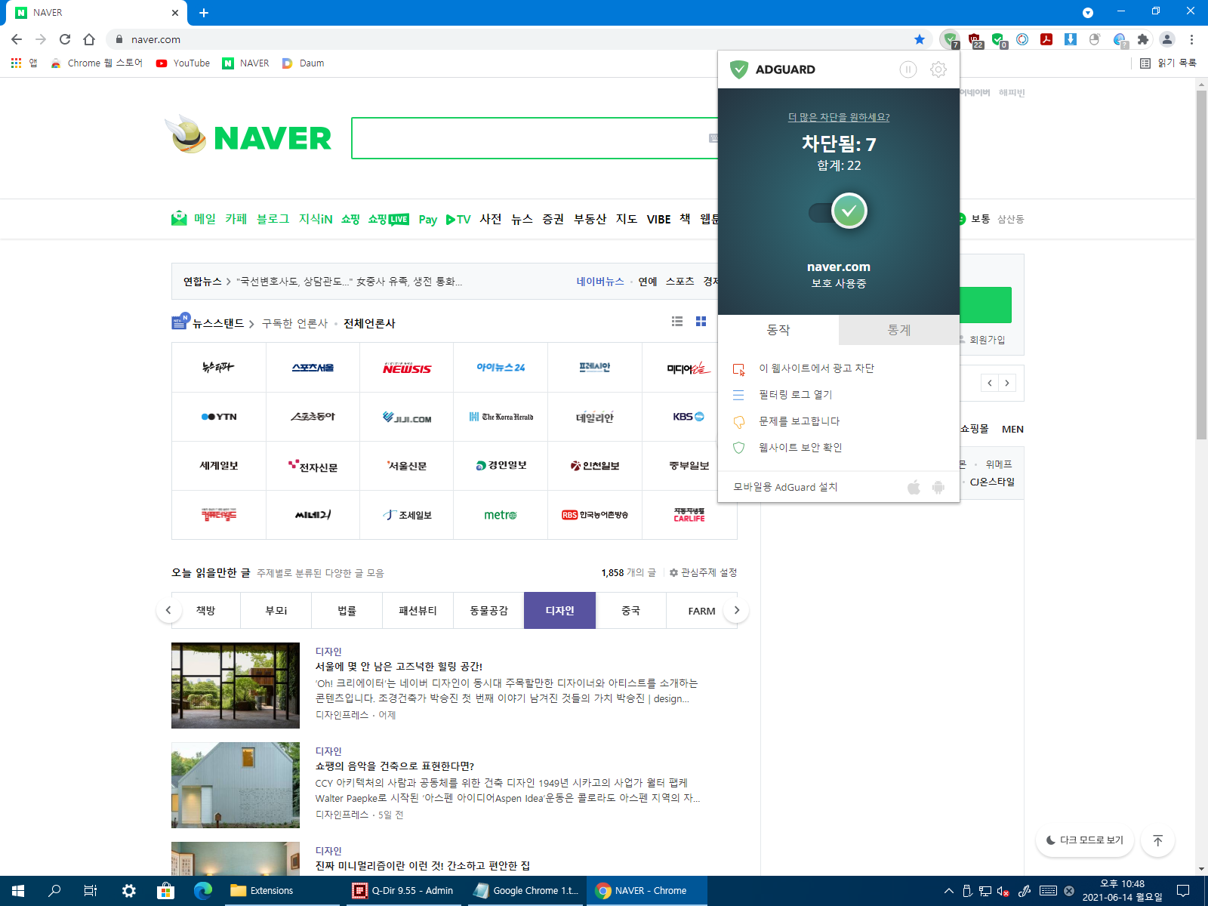This screenshot has height=906, width=1208.
Task: Click the naver.com address bar
Action: (x=513, y=39)
